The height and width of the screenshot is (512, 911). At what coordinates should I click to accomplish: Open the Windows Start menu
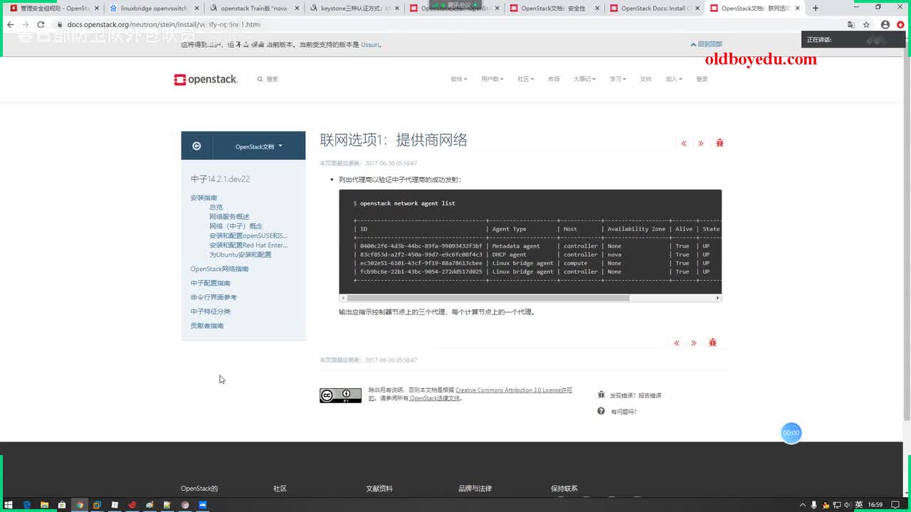coord(9,505)
